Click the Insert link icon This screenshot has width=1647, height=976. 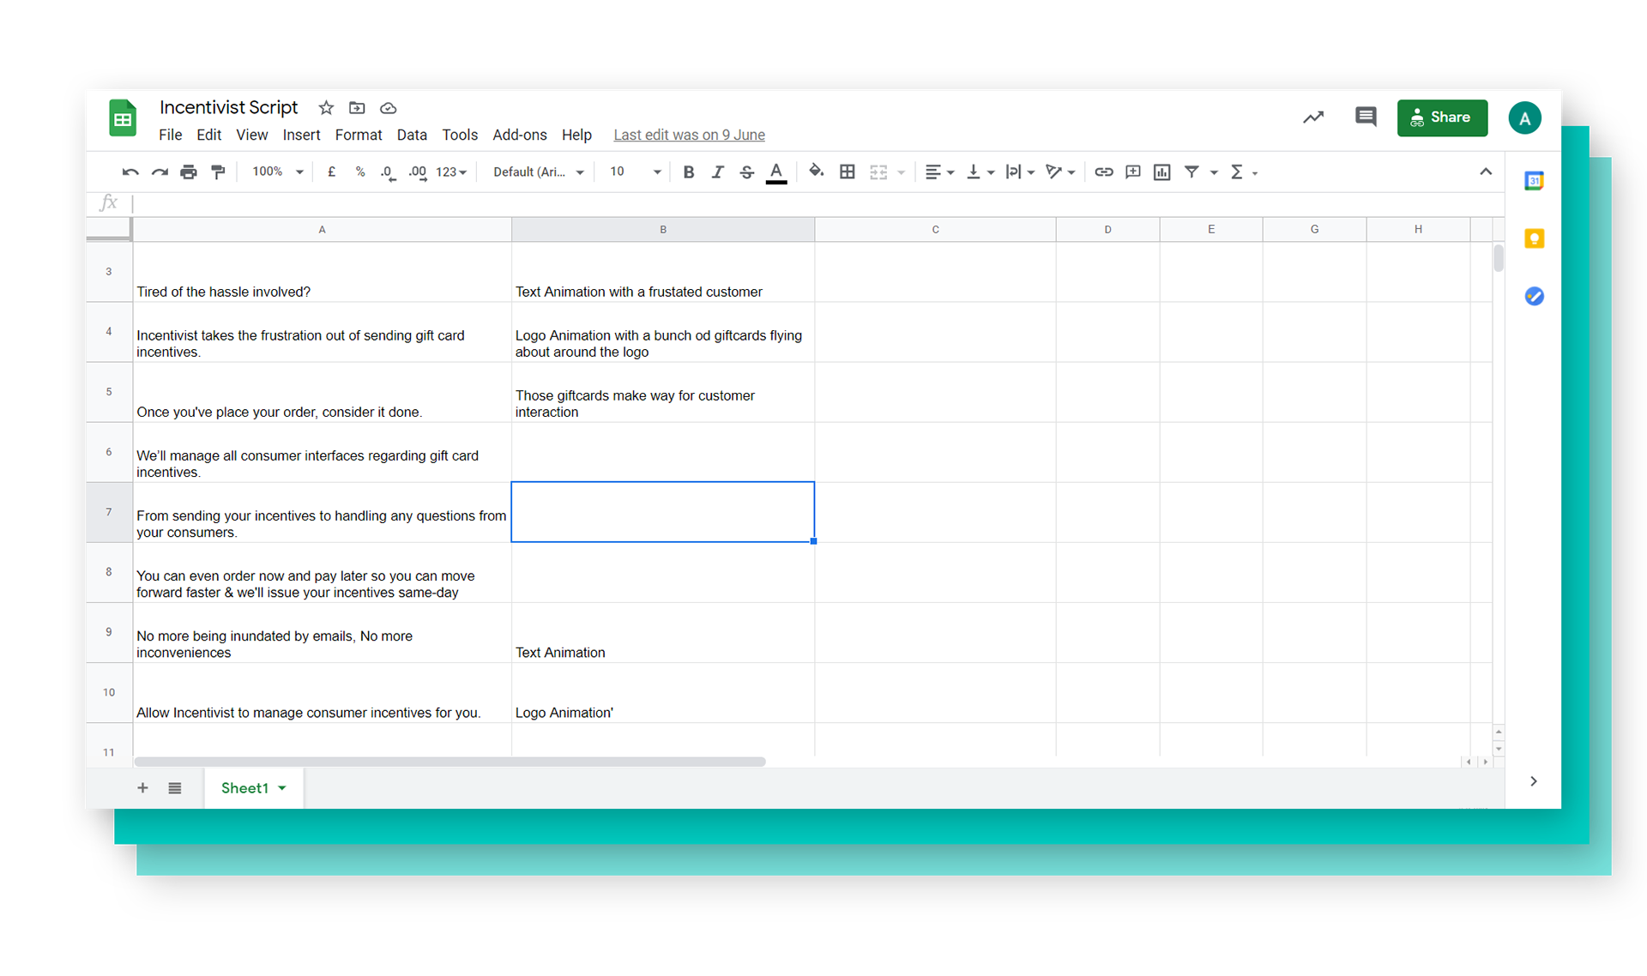tap(1104, 172)
